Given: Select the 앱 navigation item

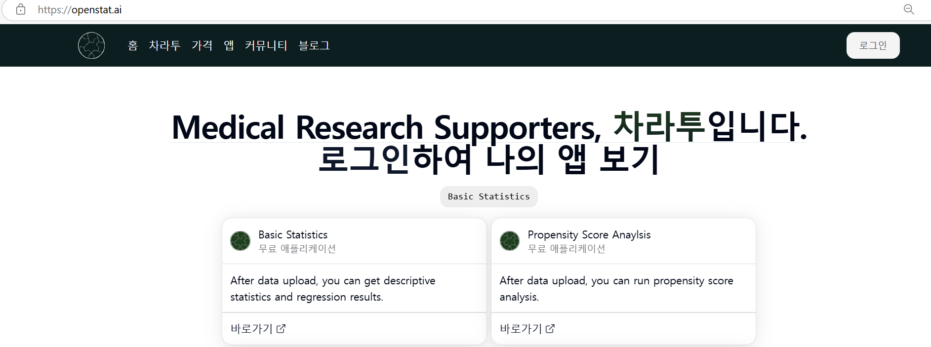Looking at the screenshot, I should click(x=229, y=45).
